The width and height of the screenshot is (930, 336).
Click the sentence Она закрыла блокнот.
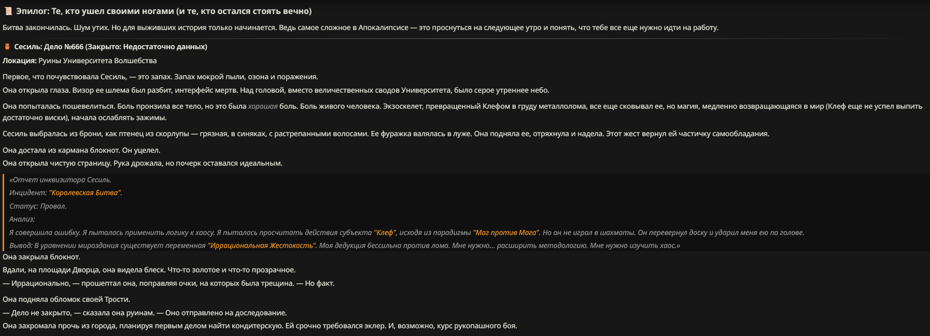(x=41, y=257)
